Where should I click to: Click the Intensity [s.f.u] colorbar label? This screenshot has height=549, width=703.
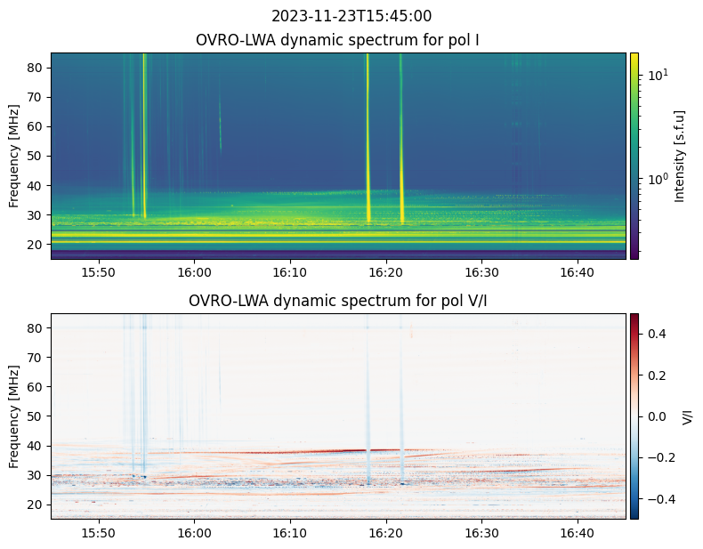pyautogui.click(x=681, y=156)
